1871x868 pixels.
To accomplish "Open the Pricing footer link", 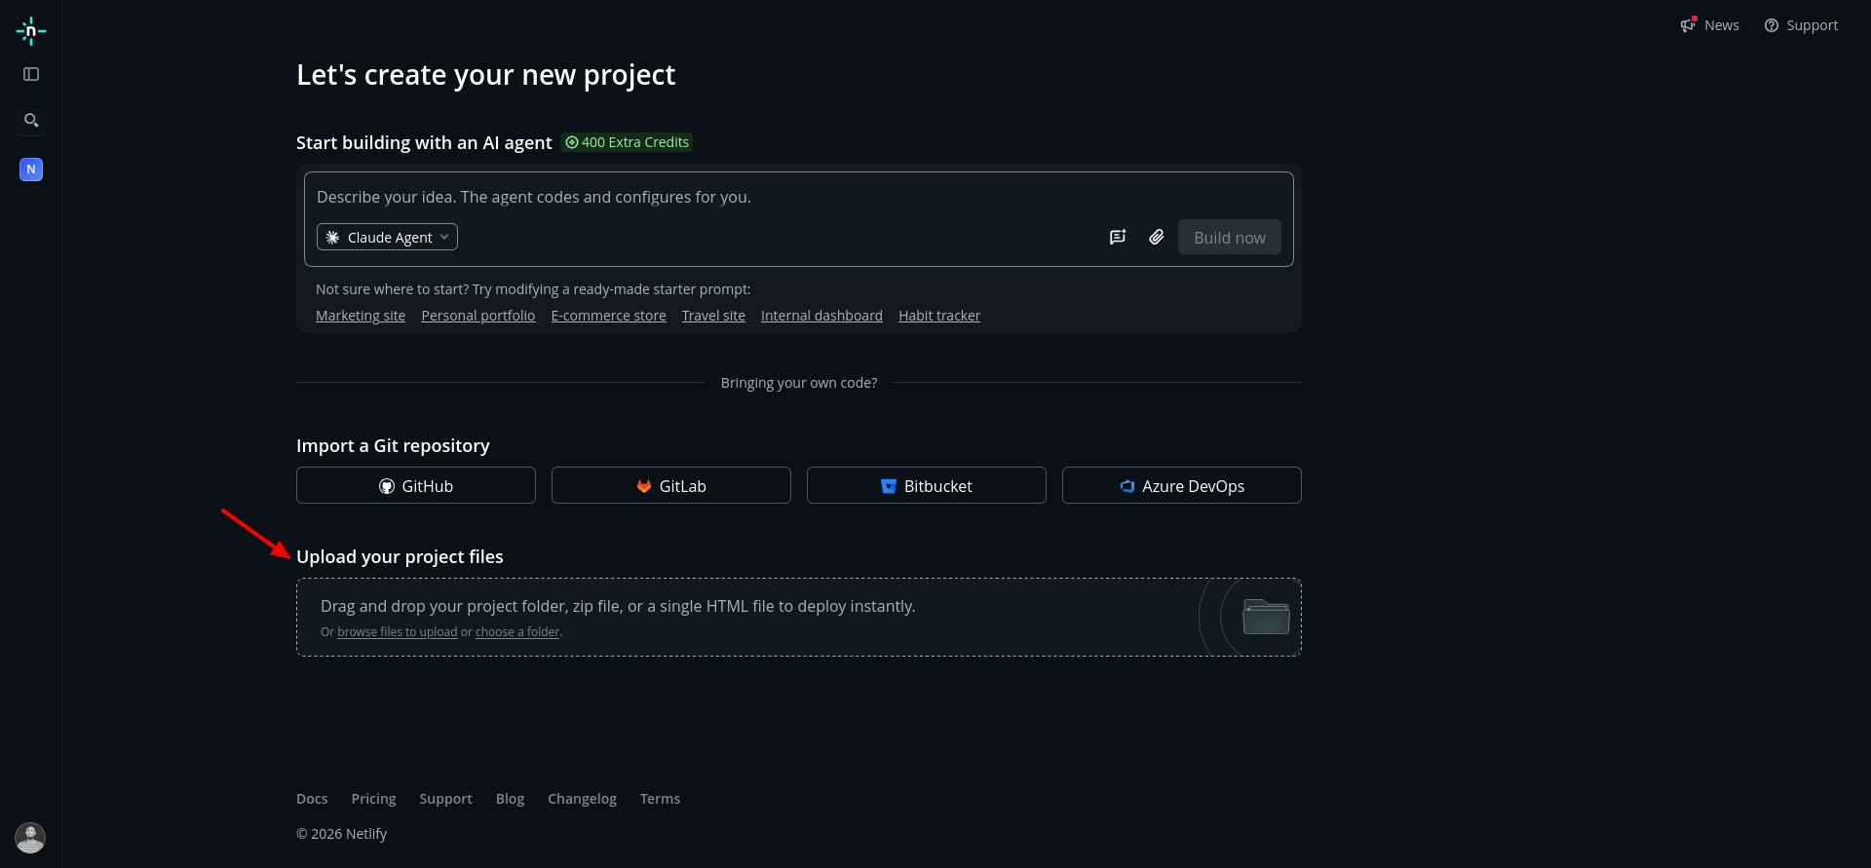I will (x=373, y=799).
